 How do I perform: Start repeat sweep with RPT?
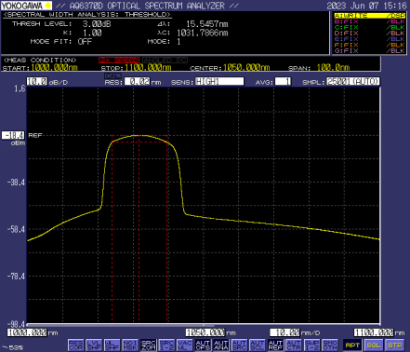click(x=352, y=345)
